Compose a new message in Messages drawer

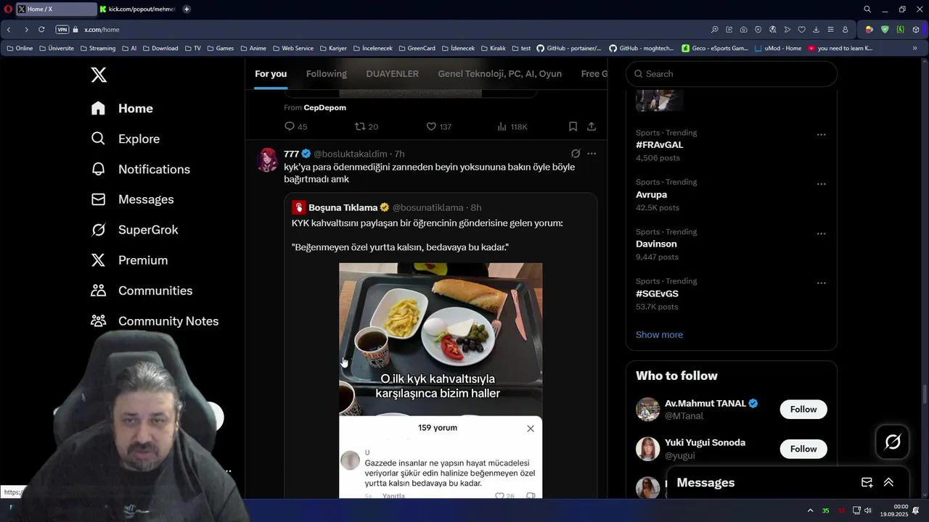867,482
